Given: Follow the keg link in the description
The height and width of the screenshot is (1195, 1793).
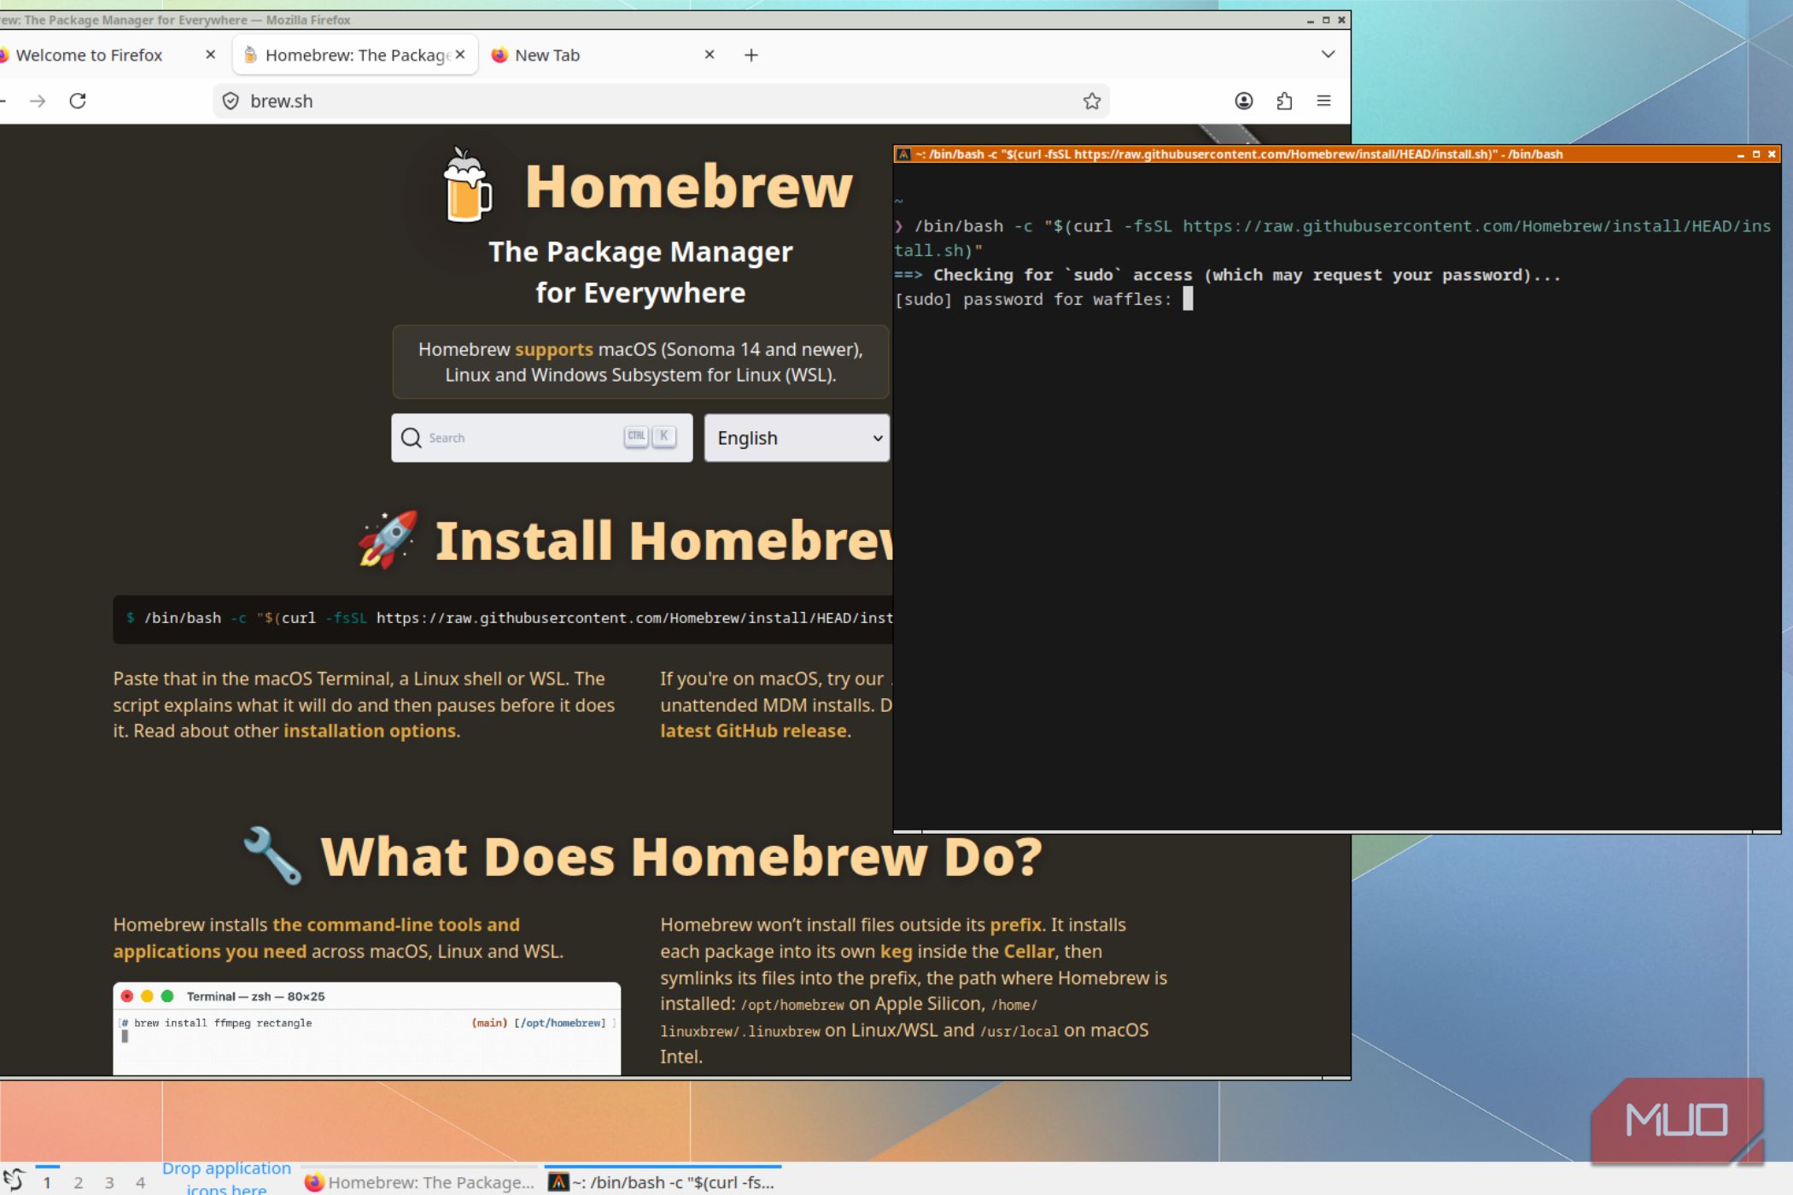Looking at the screenshot, I should click(x=896, y=951).
